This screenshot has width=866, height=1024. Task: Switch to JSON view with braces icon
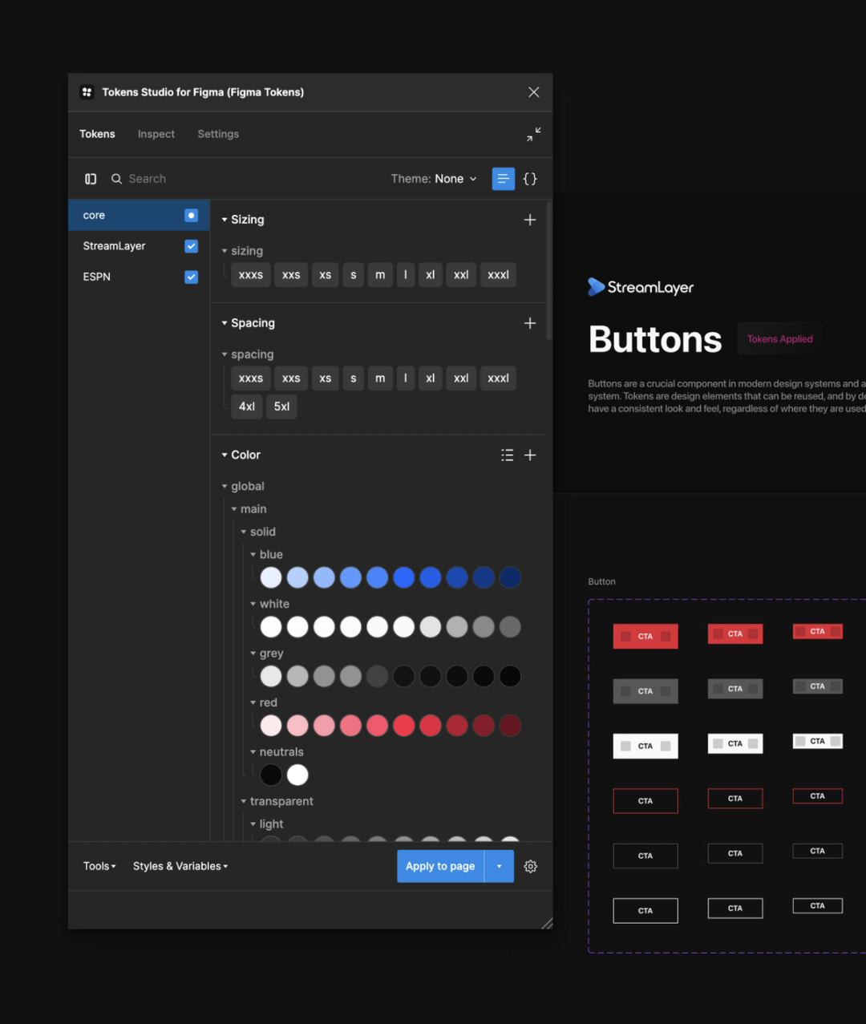[530, 179]
